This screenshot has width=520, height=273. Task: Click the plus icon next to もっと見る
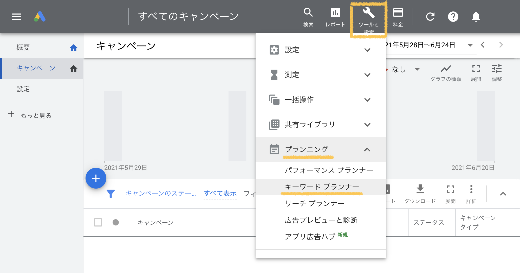[x=11, y=114]
